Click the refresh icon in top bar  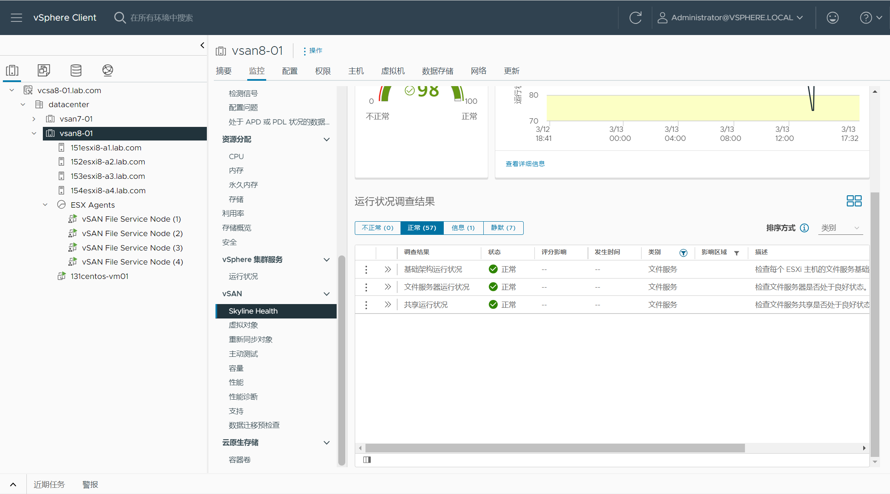click(x=635, y=18)
